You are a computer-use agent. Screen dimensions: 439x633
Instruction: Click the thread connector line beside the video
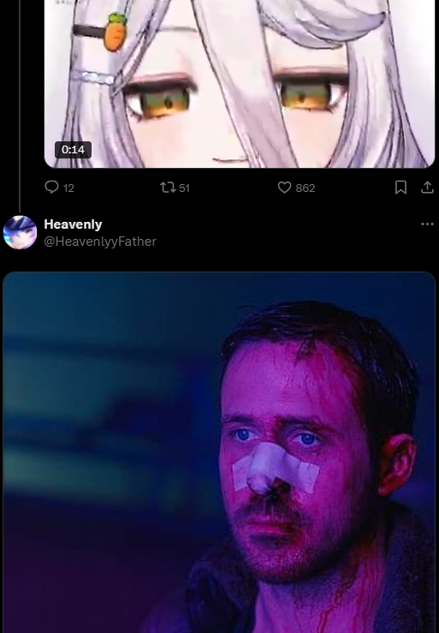point(20,105)
